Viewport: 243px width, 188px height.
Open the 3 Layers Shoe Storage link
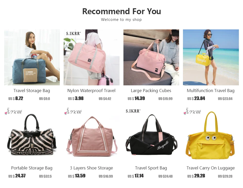pyautogui.click(x=91, y=168)
